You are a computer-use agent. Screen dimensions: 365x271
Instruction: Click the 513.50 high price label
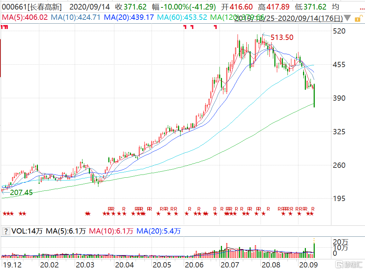tap(282, 37)
